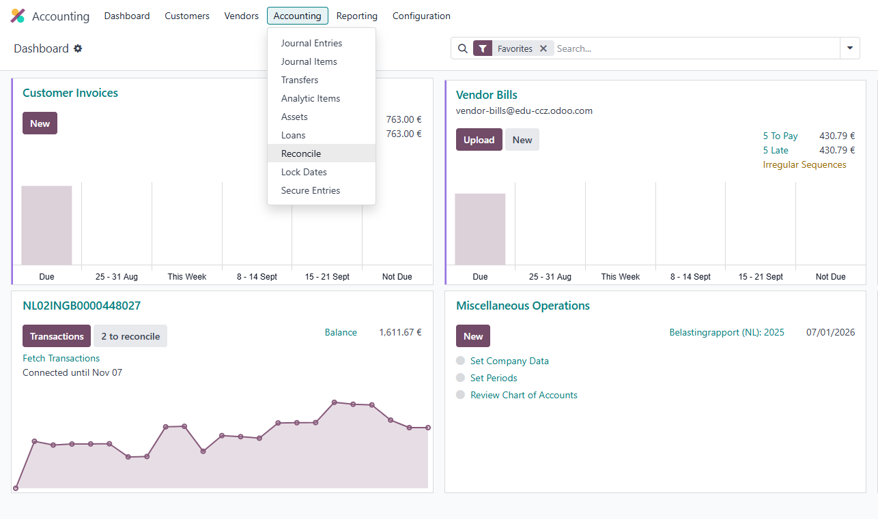Toggle Review Chart of Accounts step circle

(x=460, y=395)
